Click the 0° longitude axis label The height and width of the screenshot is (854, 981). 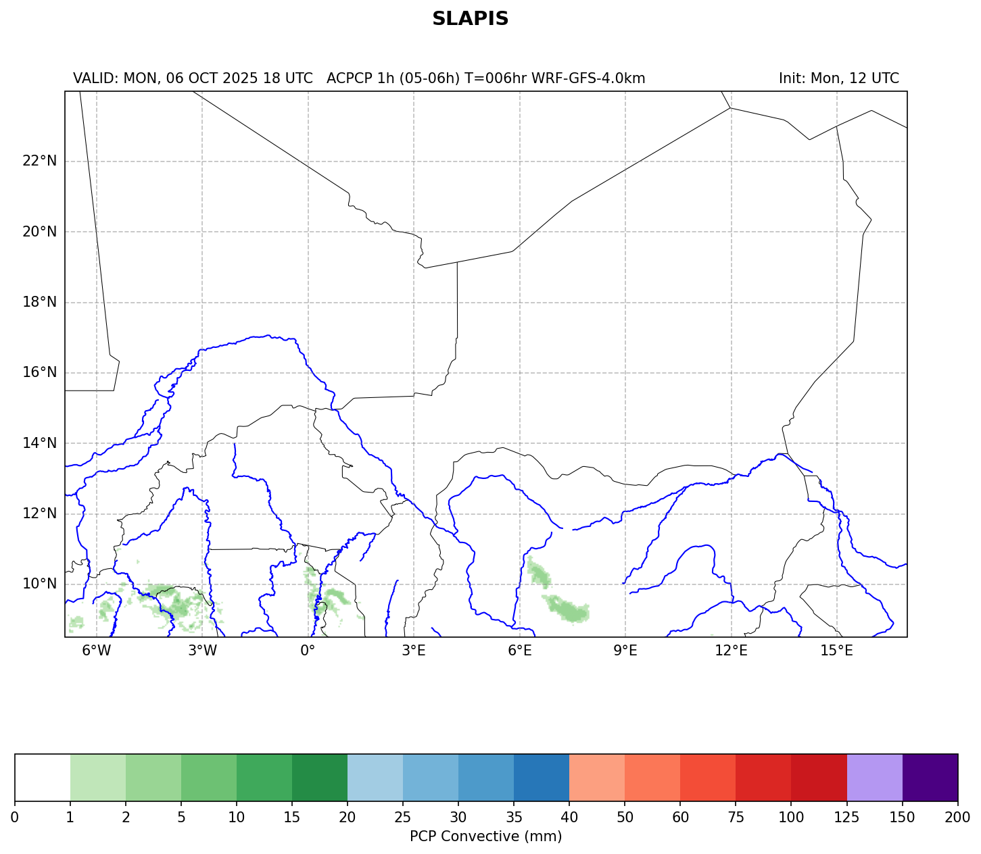(308, 651)
